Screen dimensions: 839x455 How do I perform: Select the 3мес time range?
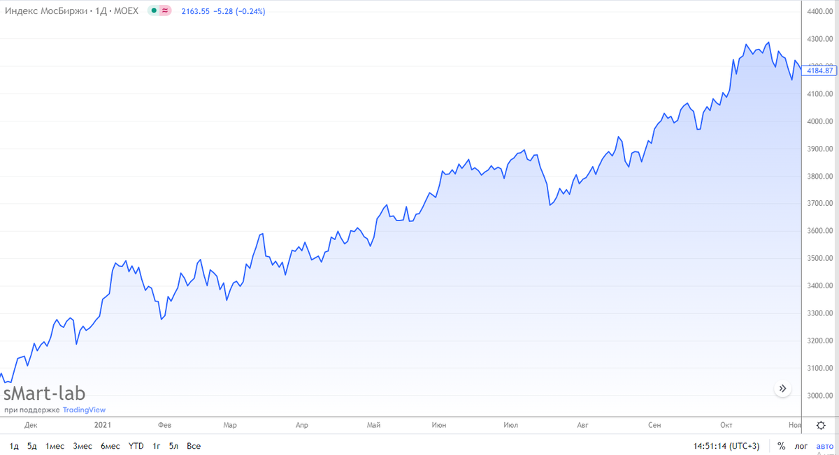click(83, 446)
